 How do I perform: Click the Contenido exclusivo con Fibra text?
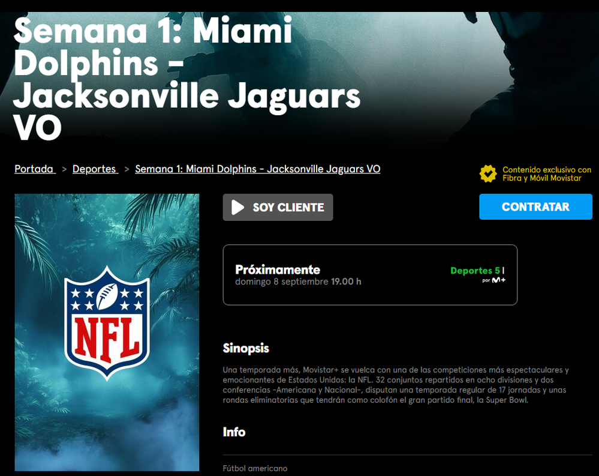pyautogui.click(x=547, y=174)
